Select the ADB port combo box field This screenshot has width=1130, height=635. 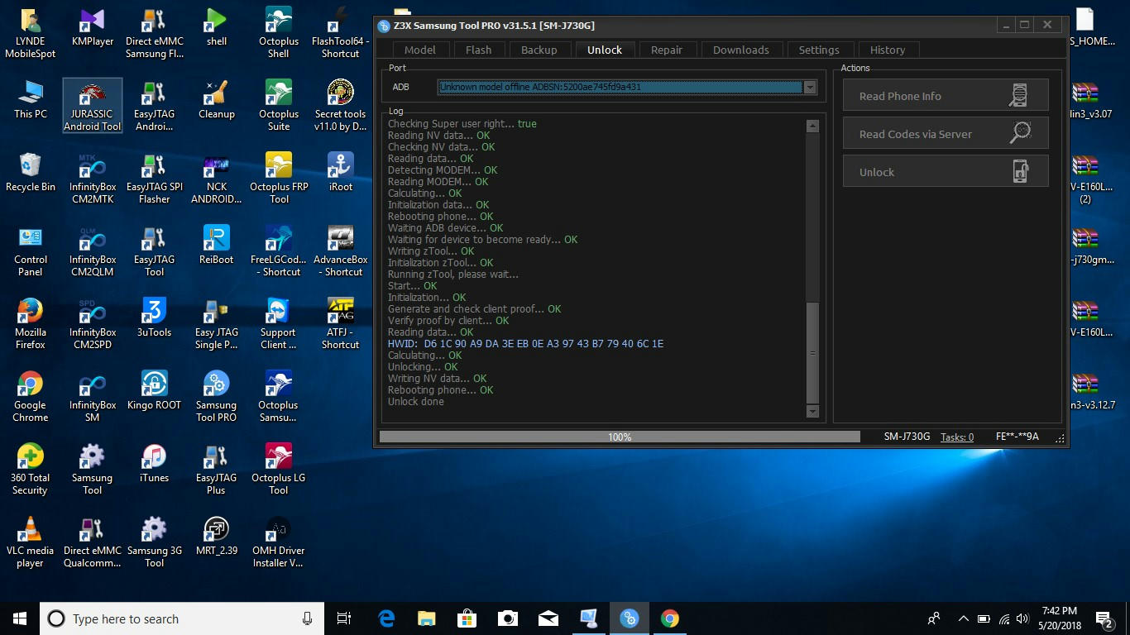627,87
